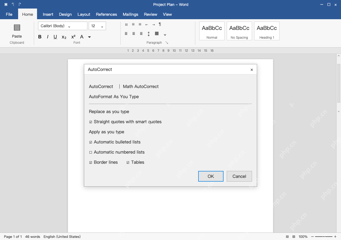Enable Automatic numbered lists
Viewport: 341px width, 240px height.
click(x=91, y=152)
